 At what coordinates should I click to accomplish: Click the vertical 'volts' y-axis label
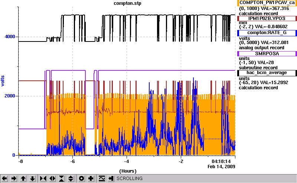tap(3, 81)
